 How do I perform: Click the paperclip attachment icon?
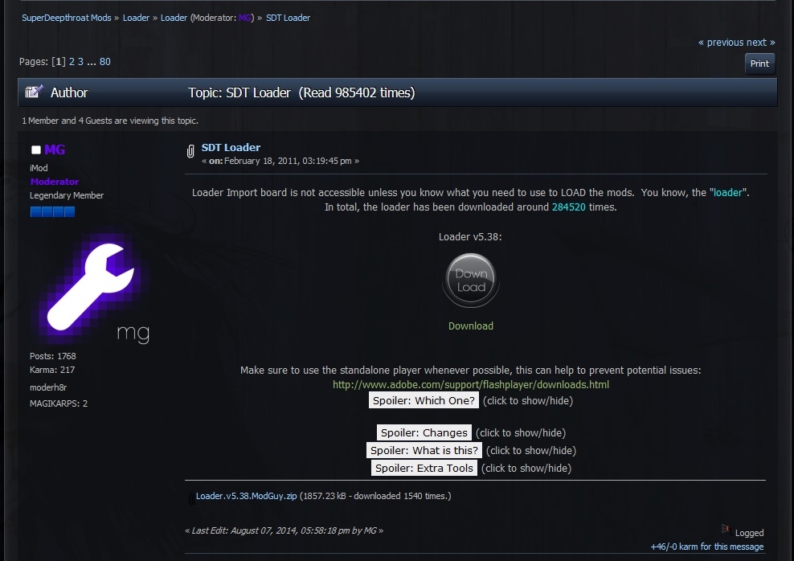[190, 151]
